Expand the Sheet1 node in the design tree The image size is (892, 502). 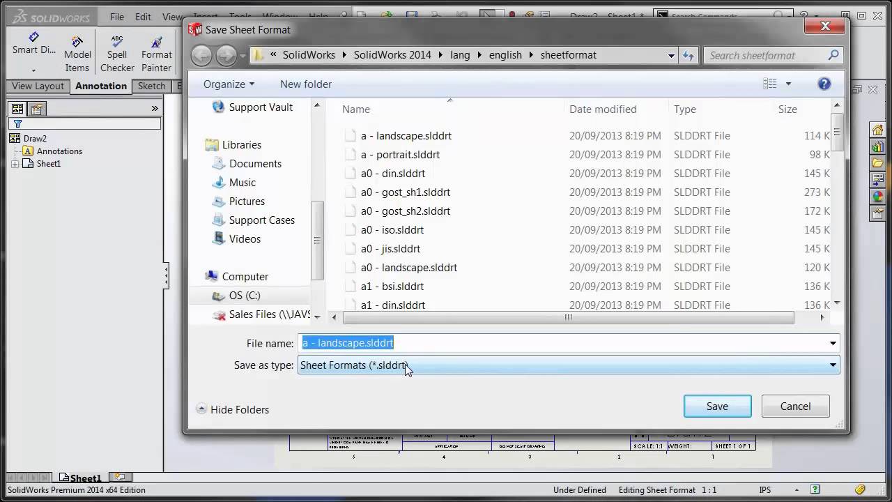coord(15,164)
